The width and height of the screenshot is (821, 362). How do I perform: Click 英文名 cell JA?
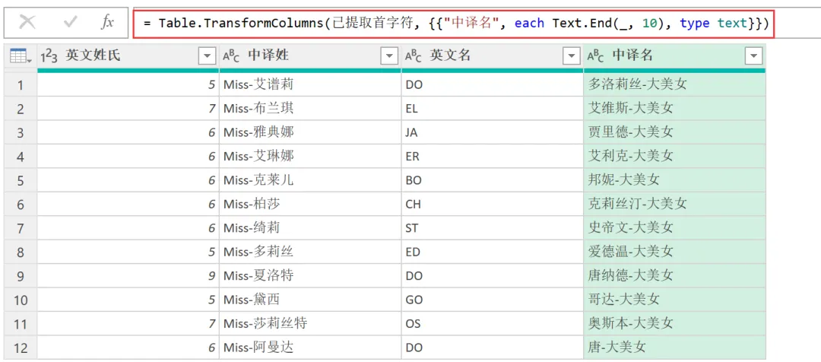pos(492,132)
